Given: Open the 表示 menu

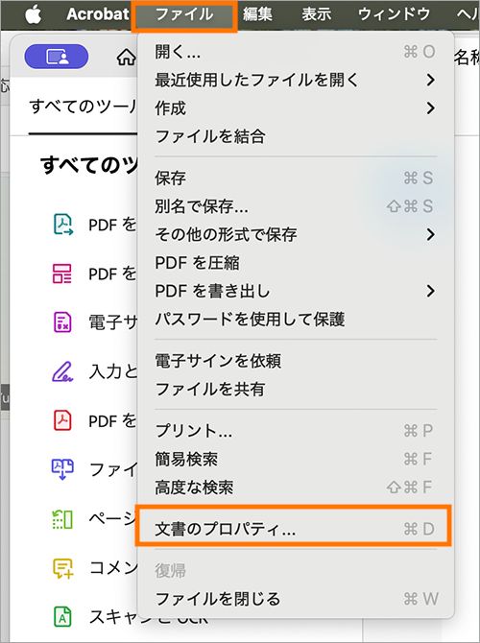Looking at the screenshot, I should [x=316, y=14].
